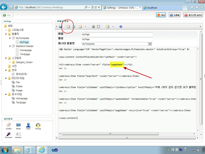Open the 마스터 템플릿 dropdown
Viewport: 205px width, 154px height.
150,44
